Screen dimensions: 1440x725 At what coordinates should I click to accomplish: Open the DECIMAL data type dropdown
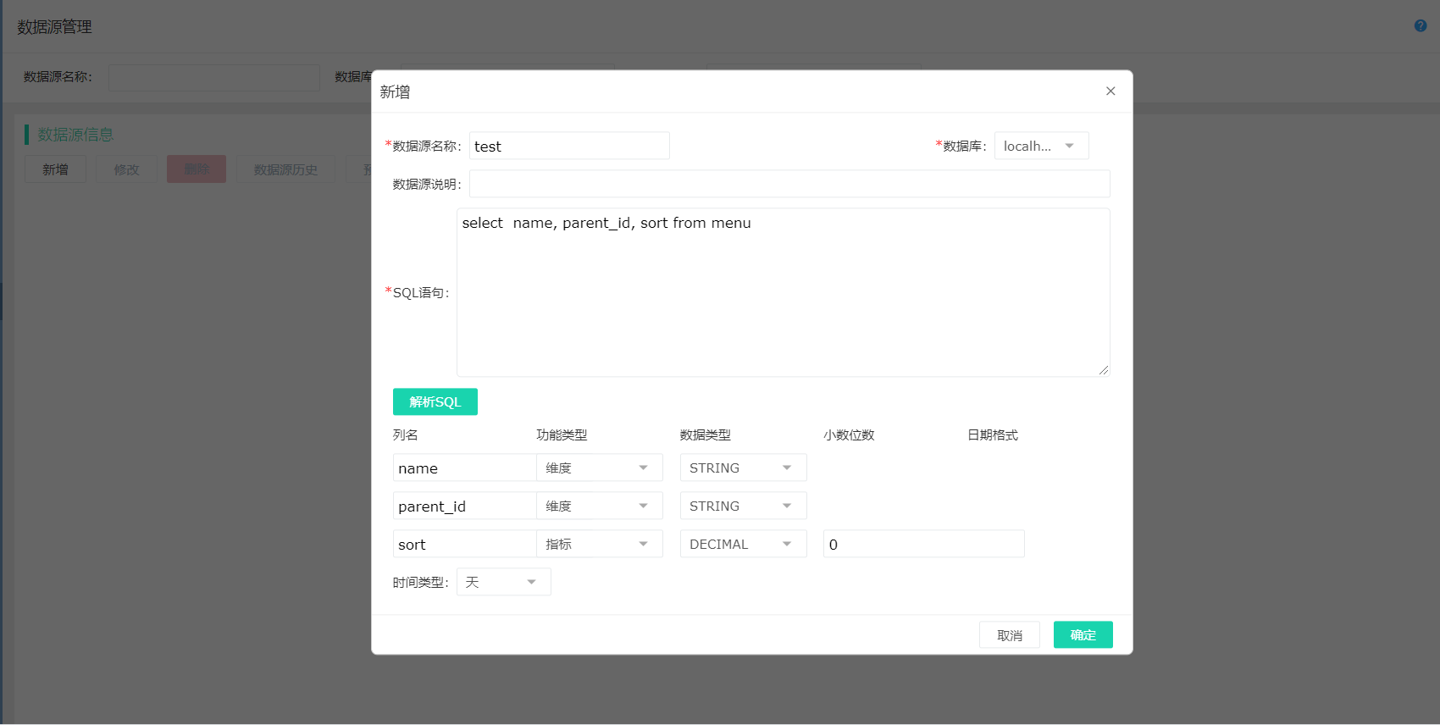[743, 544]
